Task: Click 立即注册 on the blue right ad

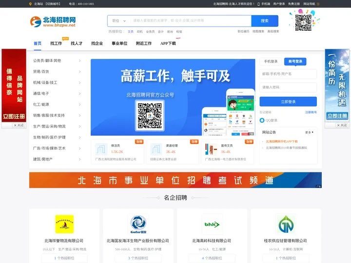Action: click(x=337, y=116)
